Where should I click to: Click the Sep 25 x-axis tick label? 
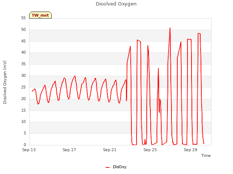coord(150,150)
